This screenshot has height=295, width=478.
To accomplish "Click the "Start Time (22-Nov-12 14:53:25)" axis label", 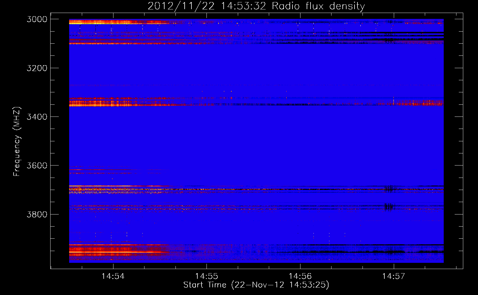I will click(x=256, y=285).
